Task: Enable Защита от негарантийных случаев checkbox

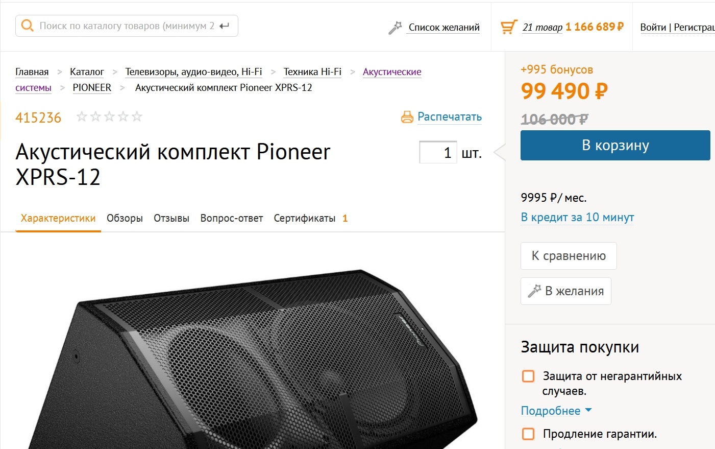Action: [528, 376]
